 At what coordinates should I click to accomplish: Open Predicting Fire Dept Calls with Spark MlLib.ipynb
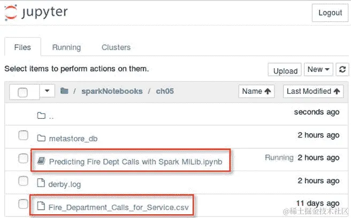tap(136, 162)
